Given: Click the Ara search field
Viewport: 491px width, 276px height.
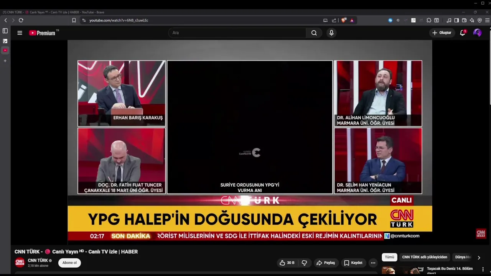Looking at the screenshot, I should click(237, 33).
